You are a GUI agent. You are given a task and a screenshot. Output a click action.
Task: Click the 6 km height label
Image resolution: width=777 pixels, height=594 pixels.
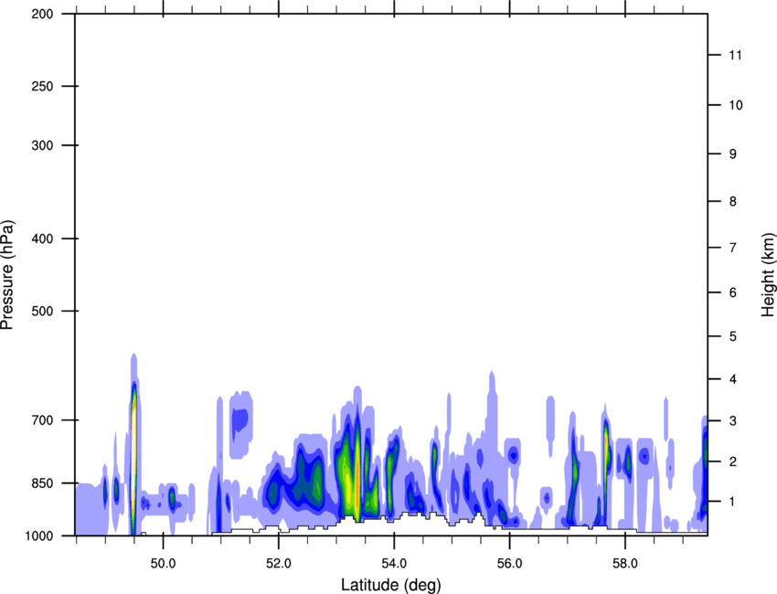coord(732,292)
